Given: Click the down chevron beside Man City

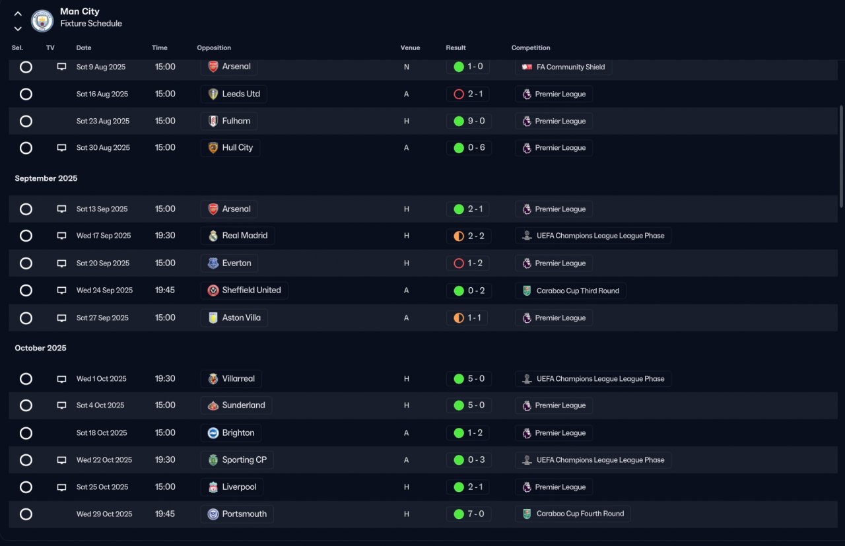Looking at the screenshot, I should tap(18, 28).
